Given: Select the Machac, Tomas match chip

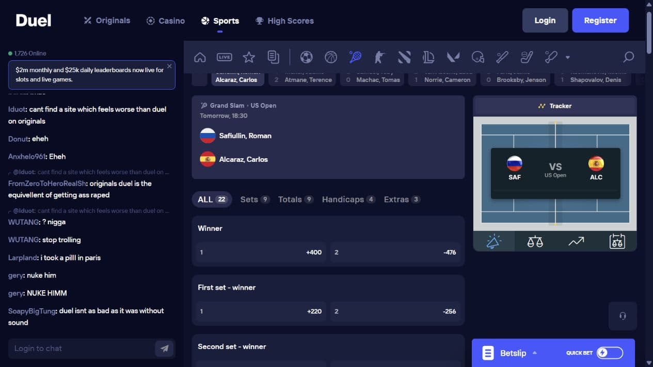Looking at the screenshot, I should [372, 79].
